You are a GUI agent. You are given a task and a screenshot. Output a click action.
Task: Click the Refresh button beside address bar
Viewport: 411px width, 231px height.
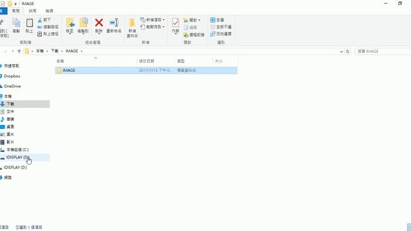point(347,51)
